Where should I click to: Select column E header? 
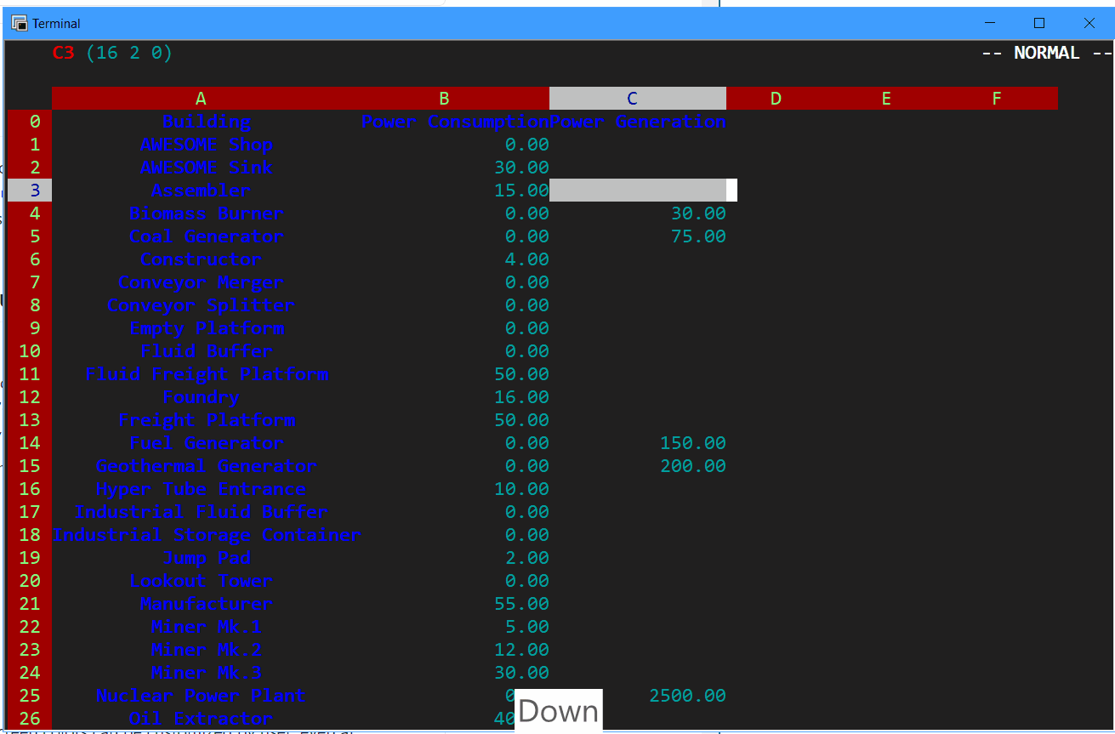(x=886, y=99)
